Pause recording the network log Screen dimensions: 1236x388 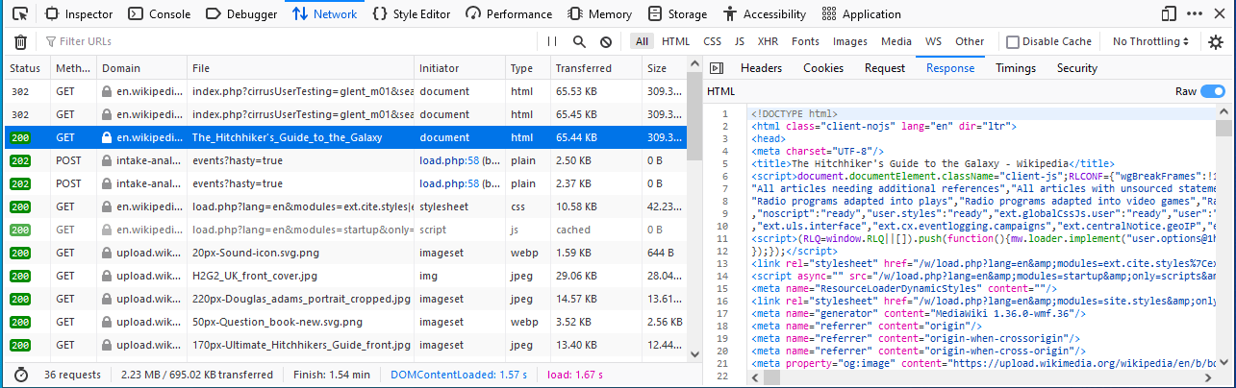(552, 42)
